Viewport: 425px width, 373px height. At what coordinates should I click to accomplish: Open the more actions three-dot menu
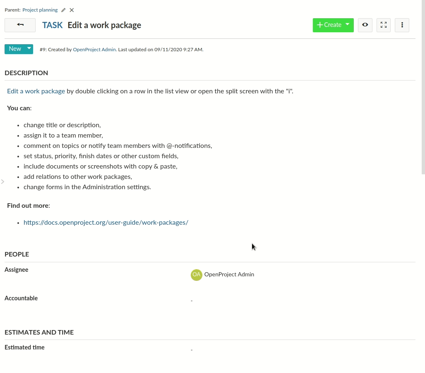point(402,25)
